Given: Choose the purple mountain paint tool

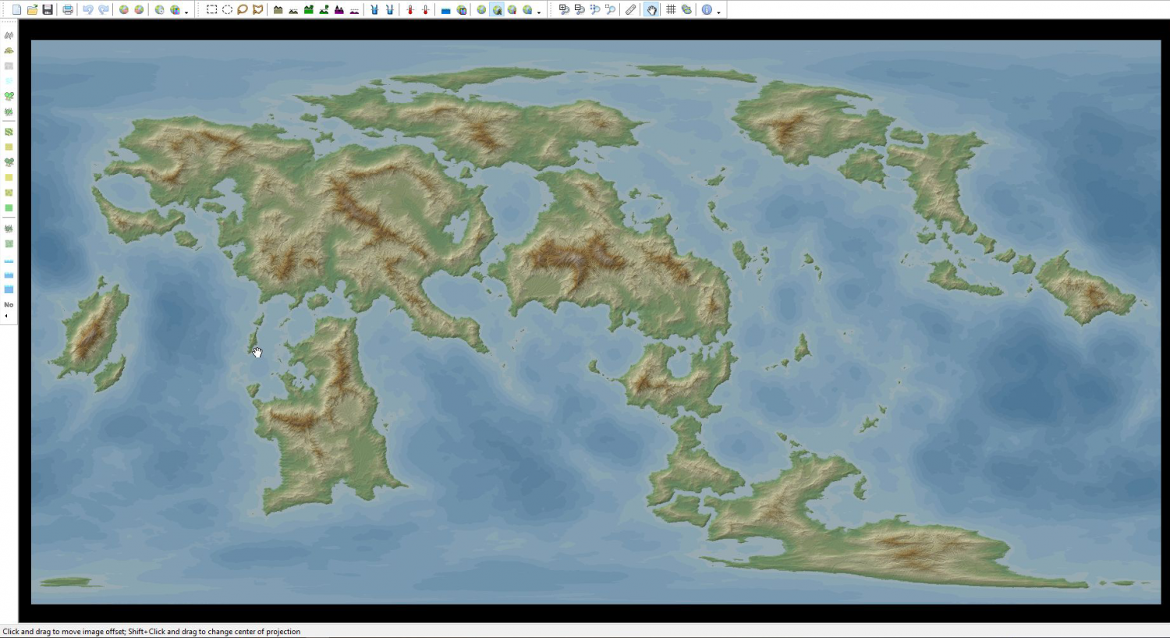Looking at the screenshot, I should pyautogui.click(x=339, y=9).
